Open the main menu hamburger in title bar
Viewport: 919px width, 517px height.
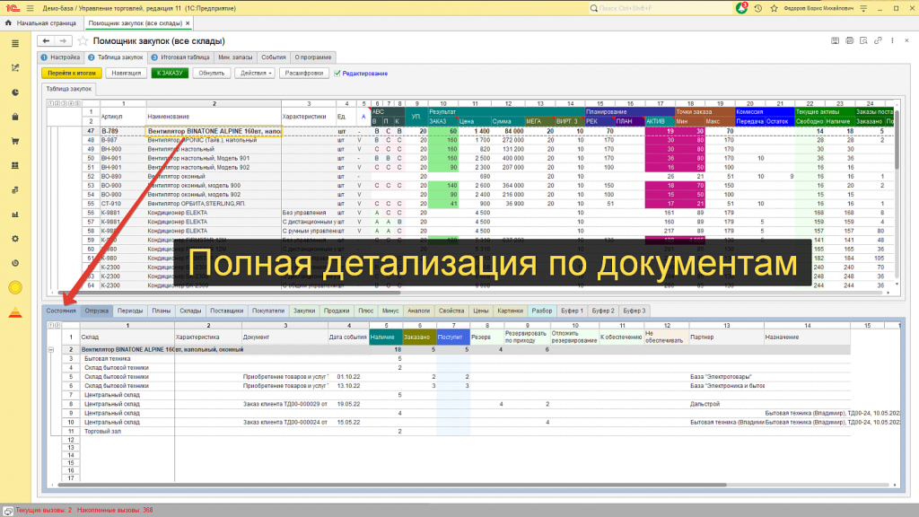coord(30,8)
